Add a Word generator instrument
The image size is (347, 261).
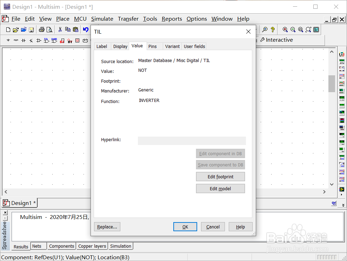(x=342, y=105)
